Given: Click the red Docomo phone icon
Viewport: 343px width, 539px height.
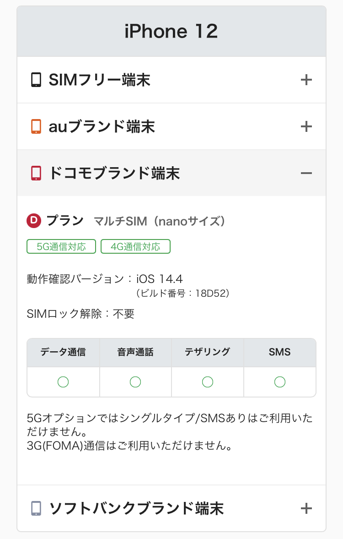Looking at the screenshot, I should pos(36,173).
